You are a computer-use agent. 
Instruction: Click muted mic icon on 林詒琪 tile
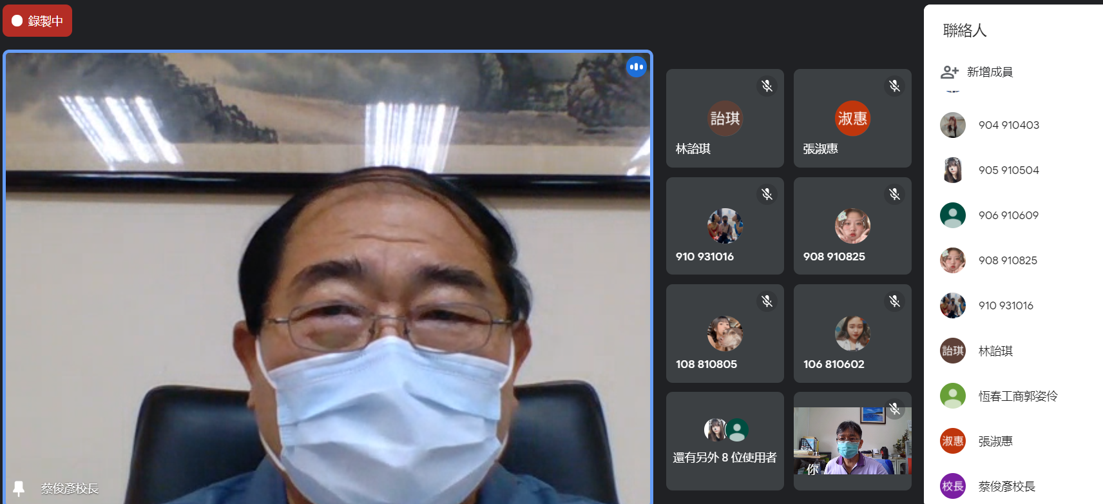767,86
